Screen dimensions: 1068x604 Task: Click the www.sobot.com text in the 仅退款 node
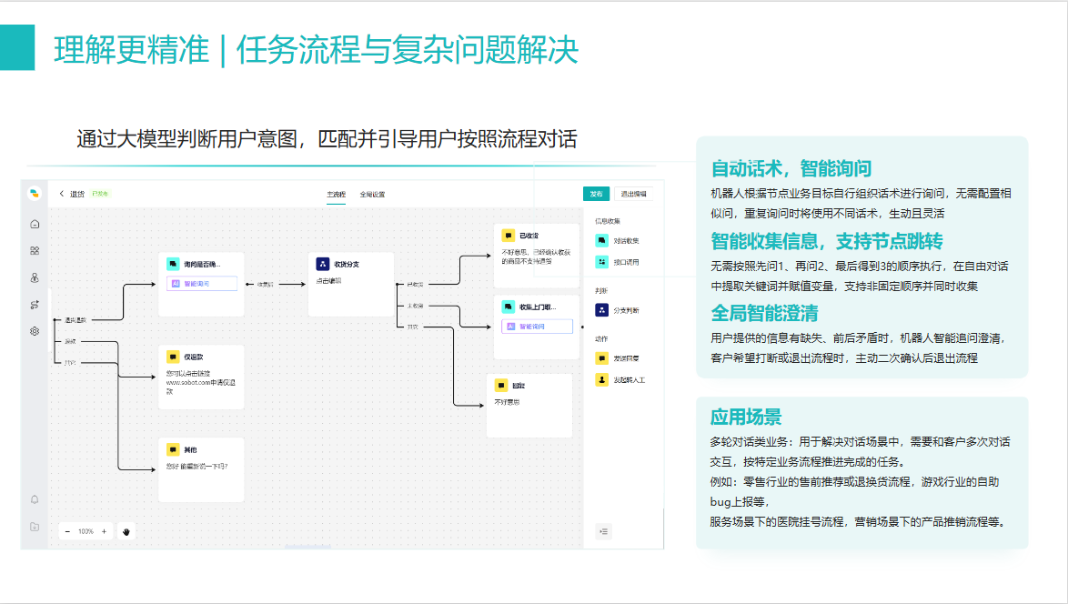coord(188,383)
